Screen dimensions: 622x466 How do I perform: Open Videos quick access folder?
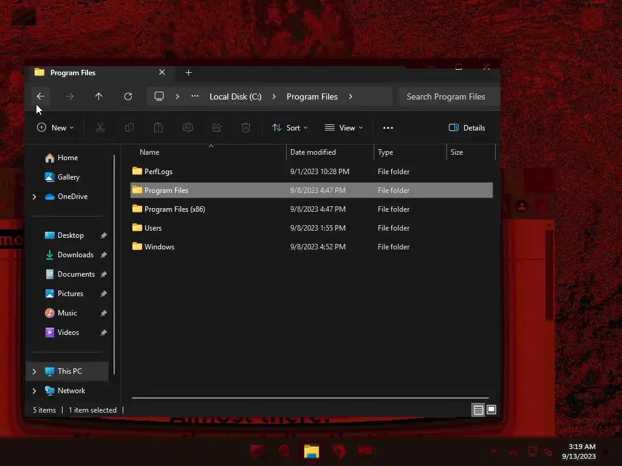coord(62,333)
